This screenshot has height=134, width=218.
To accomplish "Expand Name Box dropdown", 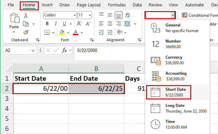I will (x=33, y=51).
